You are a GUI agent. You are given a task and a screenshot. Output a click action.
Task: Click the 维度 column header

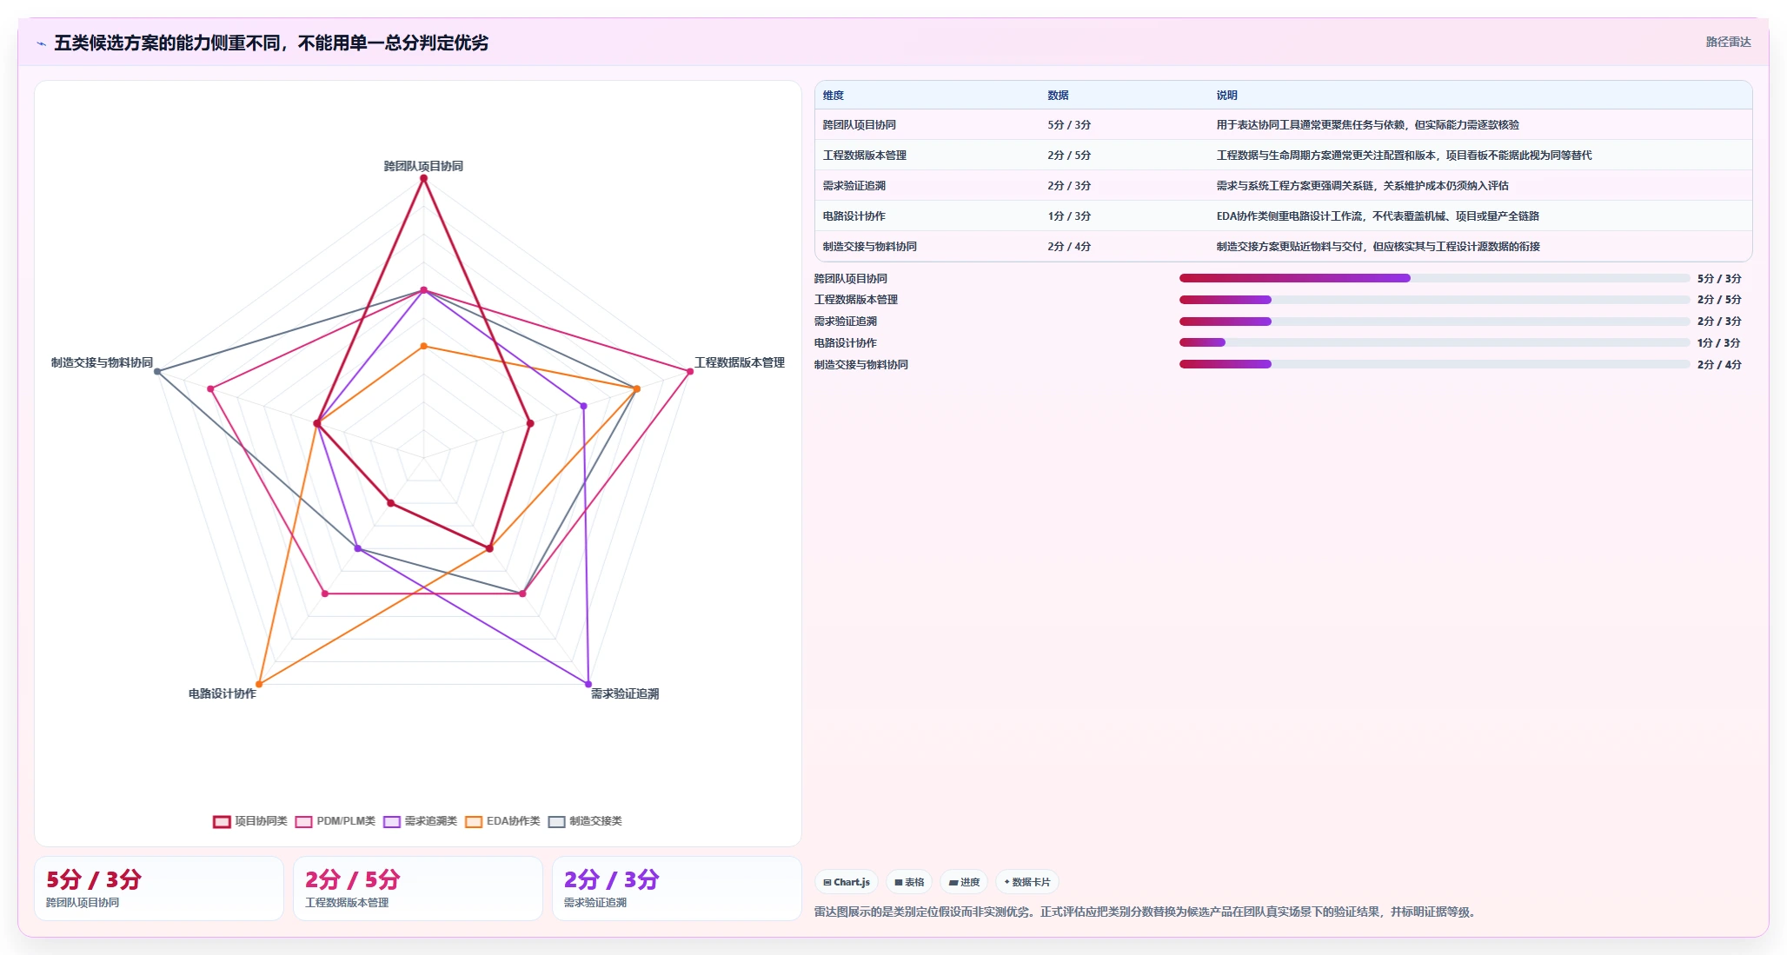tap(834, 96)
